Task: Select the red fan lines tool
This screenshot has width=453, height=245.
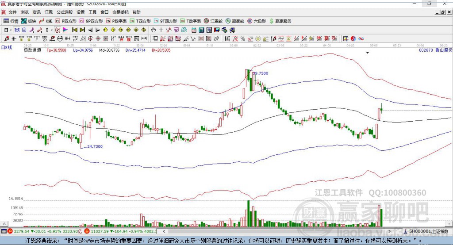Action: coord(163,39)
